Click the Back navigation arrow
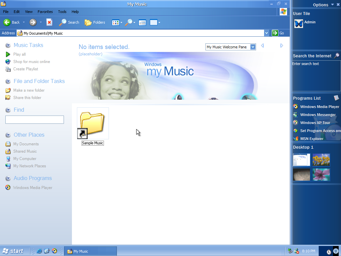 pos(7,22)
